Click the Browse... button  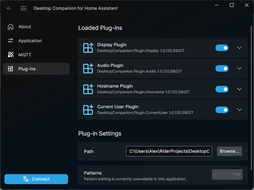(230, 151)
